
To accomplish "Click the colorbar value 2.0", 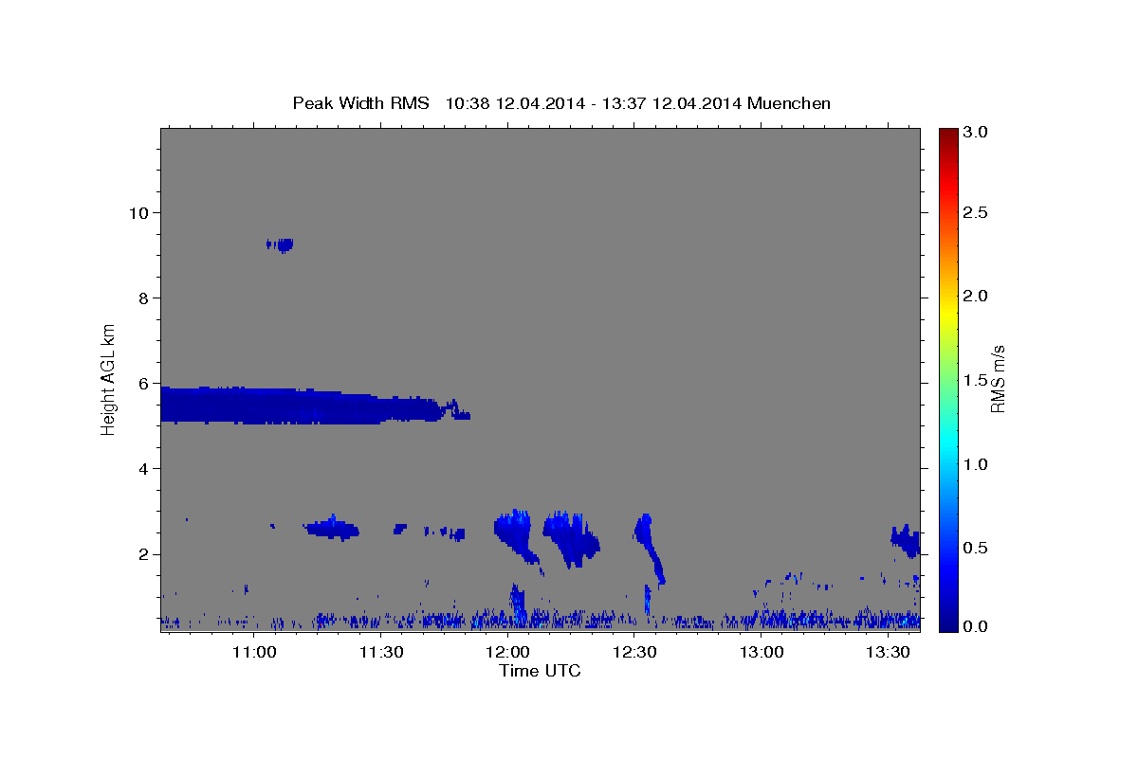I will click(976, 297).
